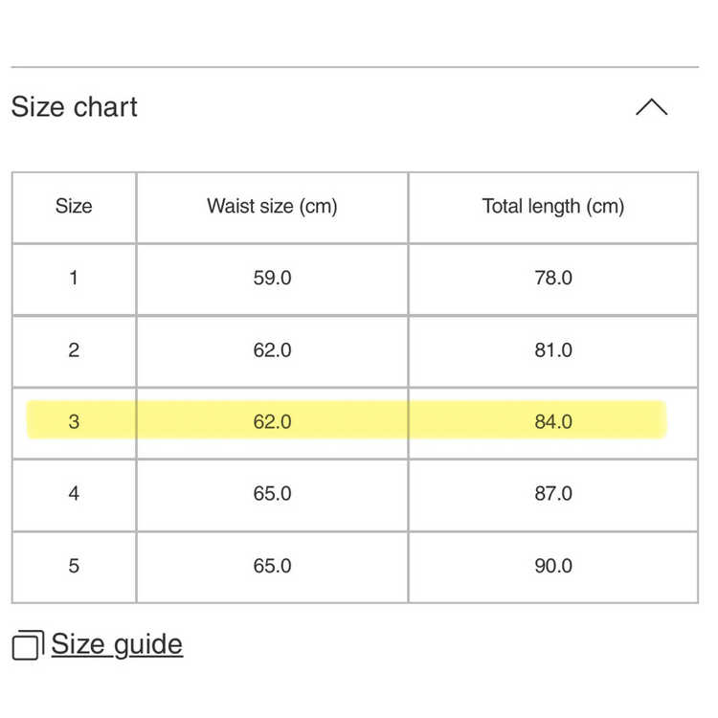Click the Size chart heading
718x718 pixels.
(x=75, y=107)
